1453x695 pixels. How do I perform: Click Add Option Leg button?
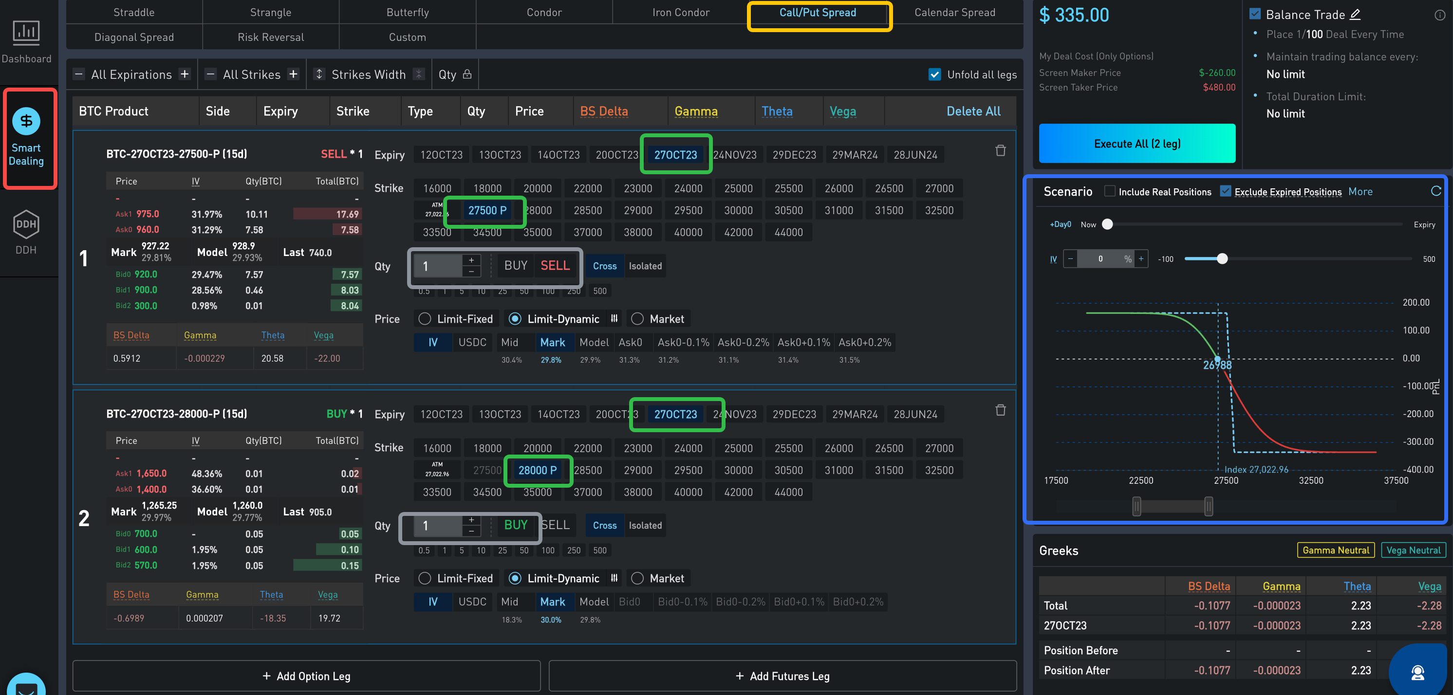click(x=306, y=676)
